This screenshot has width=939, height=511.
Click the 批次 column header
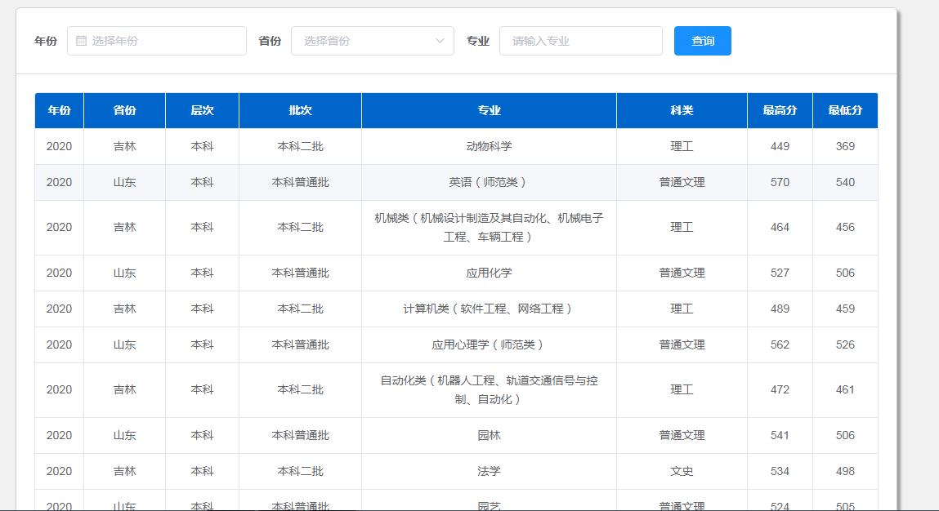(x=300, y=110)
